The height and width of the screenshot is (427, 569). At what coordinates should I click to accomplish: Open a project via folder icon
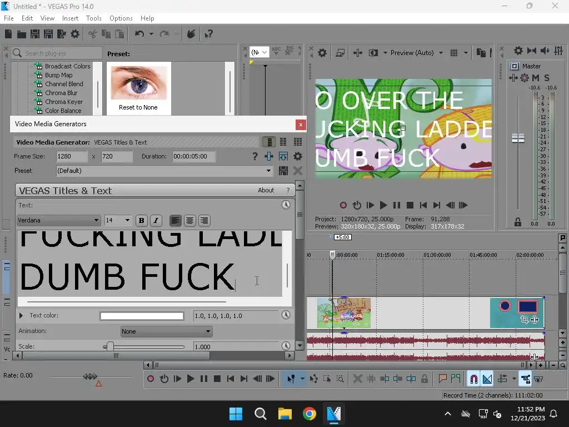pyautogui.click(x=22, y=34)
